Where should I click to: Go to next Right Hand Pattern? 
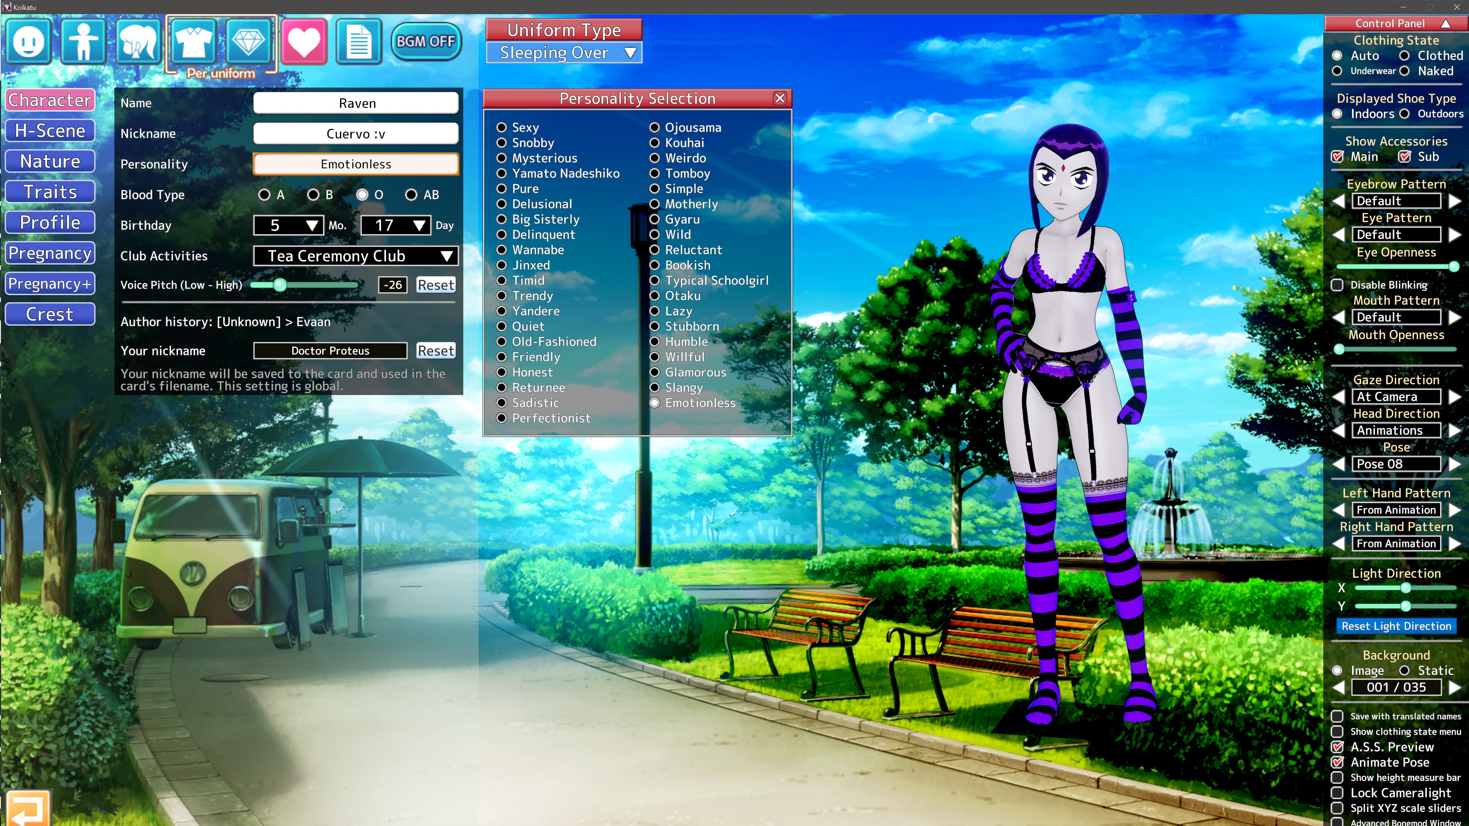tap(1455, 543)
